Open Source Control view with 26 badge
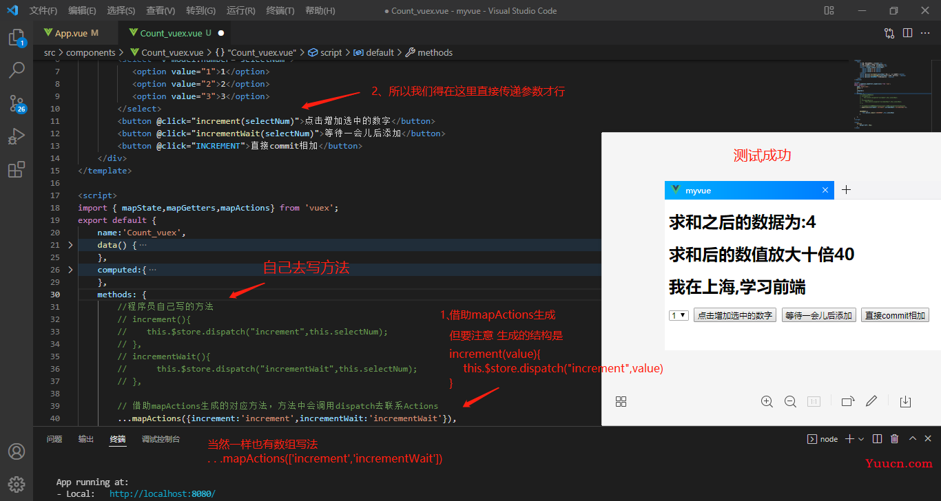This screenshot has height=501, width=941. coord(17,103)
